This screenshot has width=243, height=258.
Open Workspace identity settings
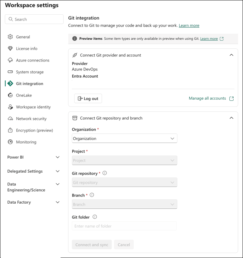[33, 107]
